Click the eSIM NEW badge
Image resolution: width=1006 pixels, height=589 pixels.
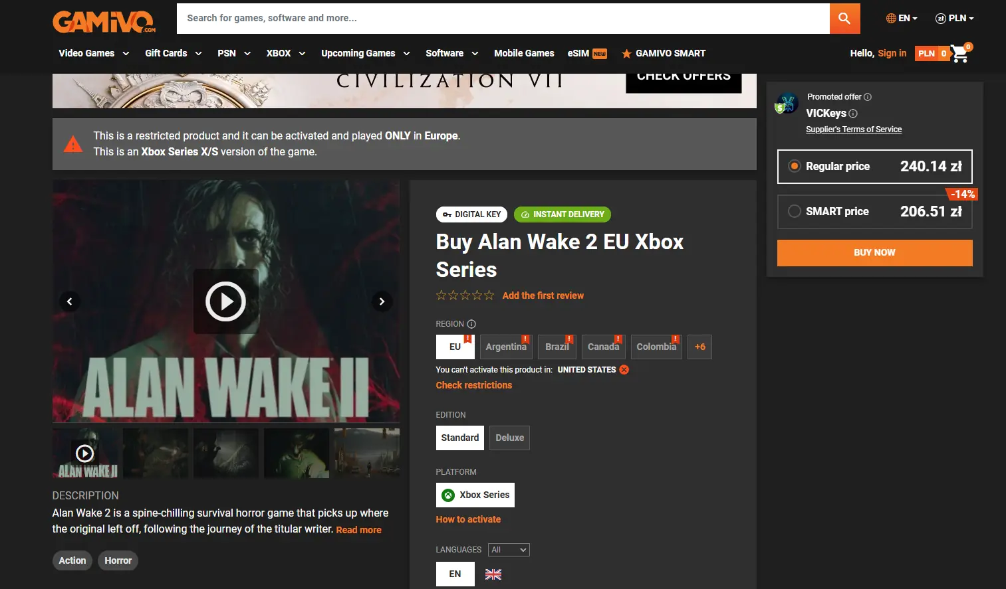click(600, 54)
